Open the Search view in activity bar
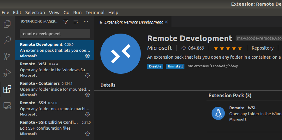 (7, 40)
